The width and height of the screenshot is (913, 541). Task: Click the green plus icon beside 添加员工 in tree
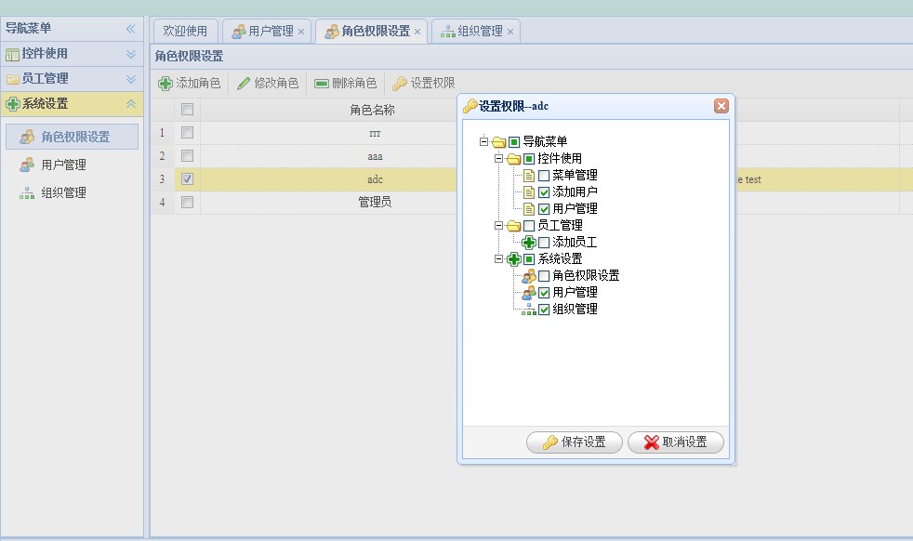529,243
